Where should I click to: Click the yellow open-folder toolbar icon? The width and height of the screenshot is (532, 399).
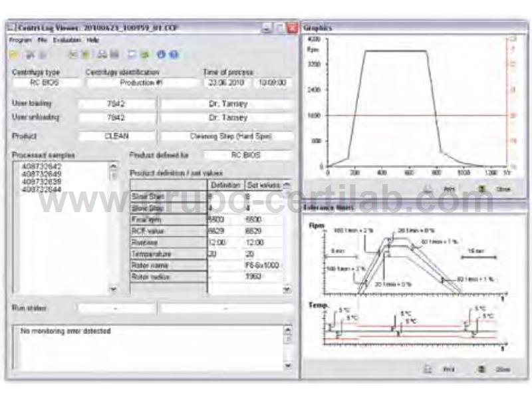[14, 55]
